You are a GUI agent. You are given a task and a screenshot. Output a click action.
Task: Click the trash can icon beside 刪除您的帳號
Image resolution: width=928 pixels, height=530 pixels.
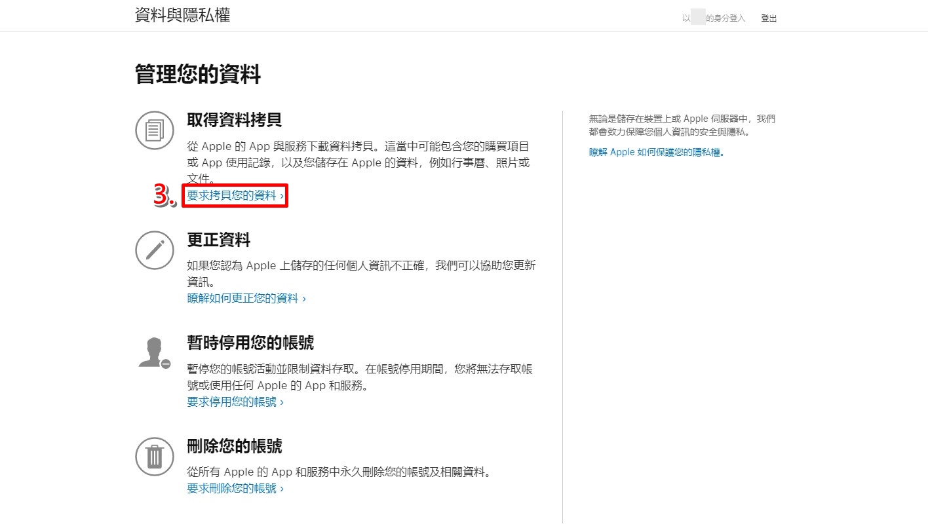click(155, 457)
